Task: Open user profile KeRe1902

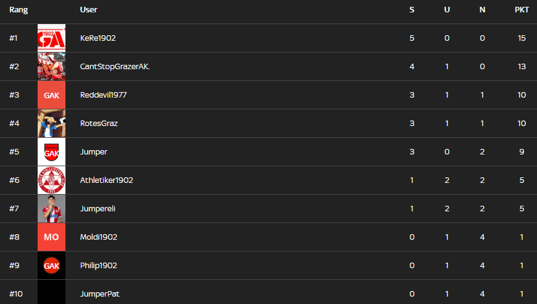Action: [98, 38]
